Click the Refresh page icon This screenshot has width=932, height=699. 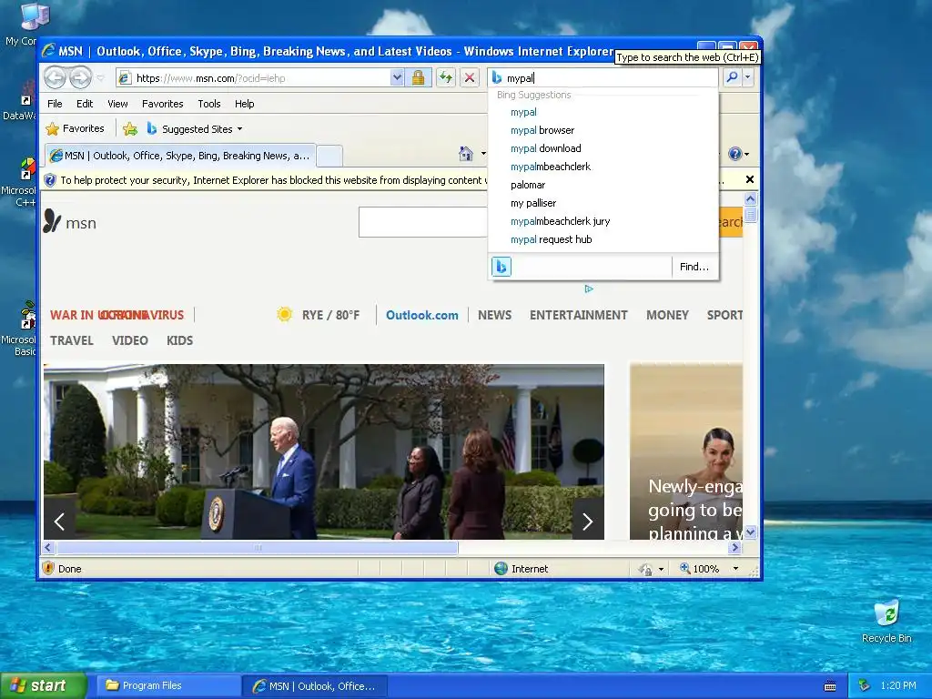click(x=446, y=78)
